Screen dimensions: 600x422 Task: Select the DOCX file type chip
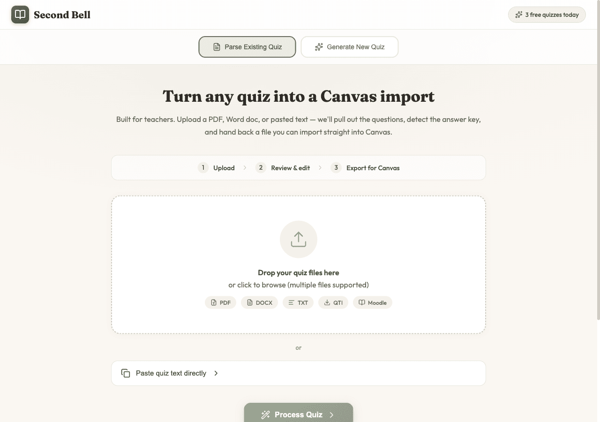tap(259, 302)
